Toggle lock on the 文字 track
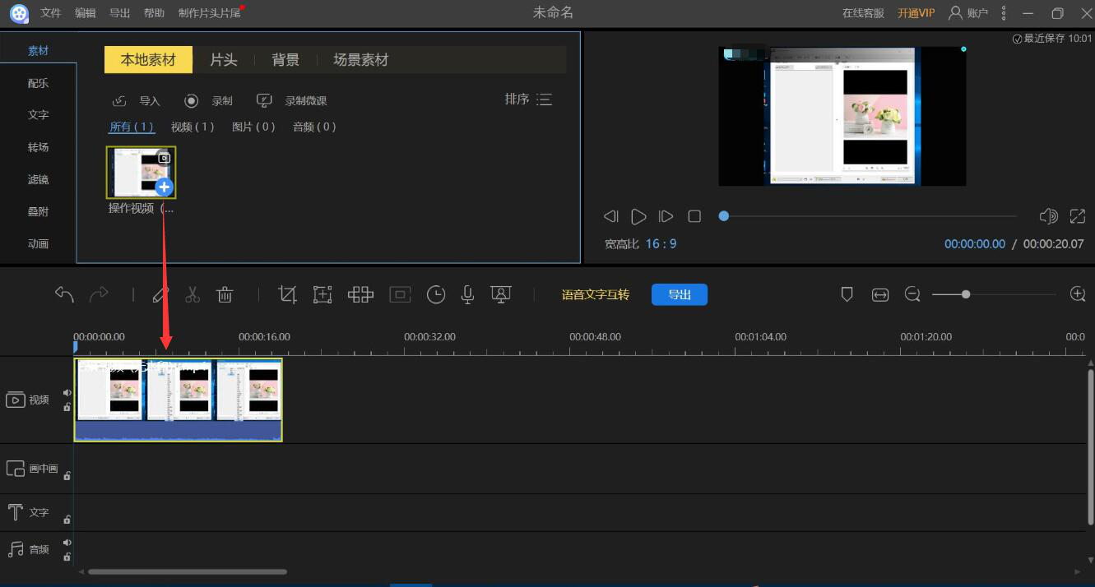The width and height of the screenshot is (1095, 587). coord(67,520)
